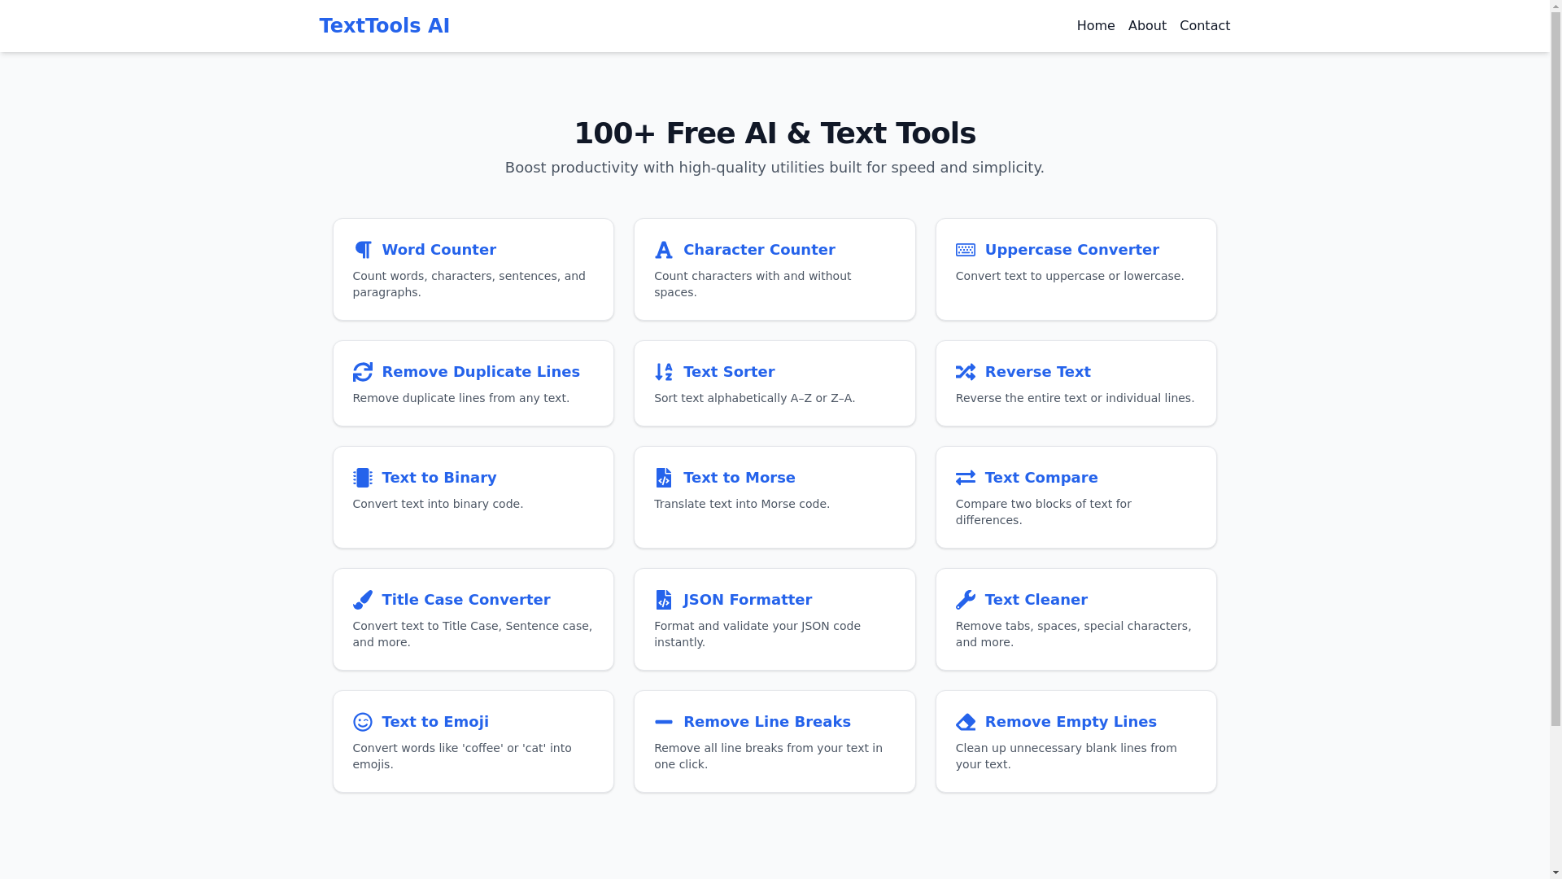Click the refresh arrows icon for Remove Duplicate Lines
Viewport: 1562px width, 879px height.
pos(363,372)
